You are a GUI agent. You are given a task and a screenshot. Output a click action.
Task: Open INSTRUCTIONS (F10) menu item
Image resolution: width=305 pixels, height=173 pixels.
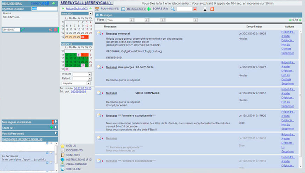pos(79,160)
